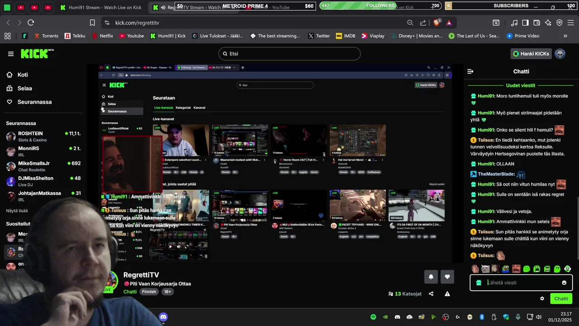This screenshot has height=326, width=579.
Task: Open speaker volume tray icon
Action: (539, 317)
